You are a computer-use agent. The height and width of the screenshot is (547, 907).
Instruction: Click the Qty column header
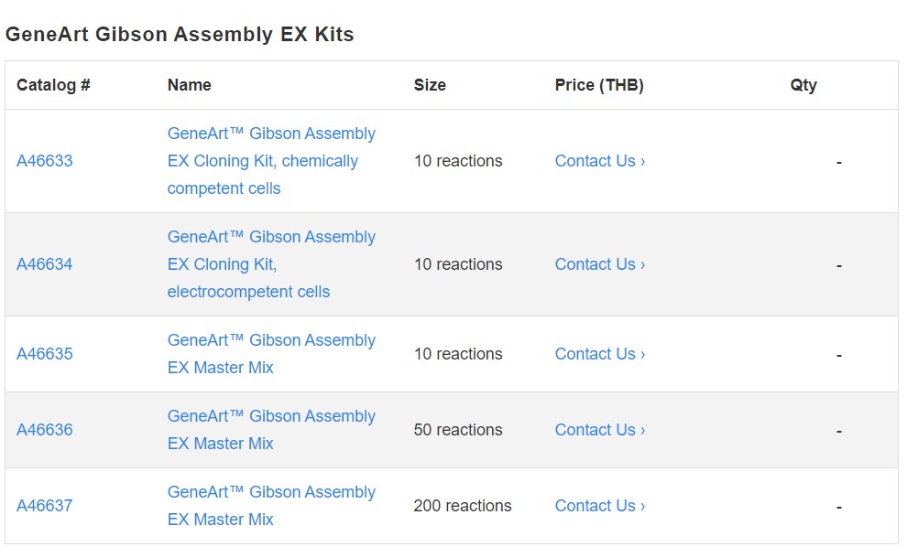pyautogui.click(x=803, y=85)
